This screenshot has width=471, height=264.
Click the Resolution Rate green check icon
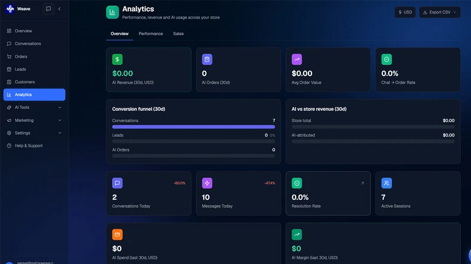pos(297,183)
